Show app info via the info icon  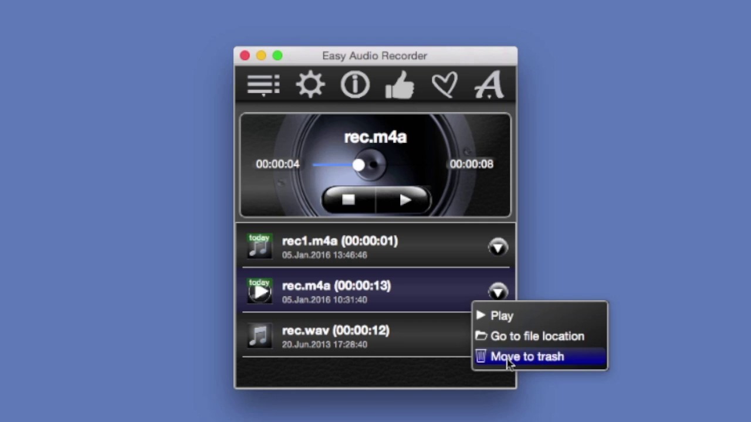coord(355,85)
